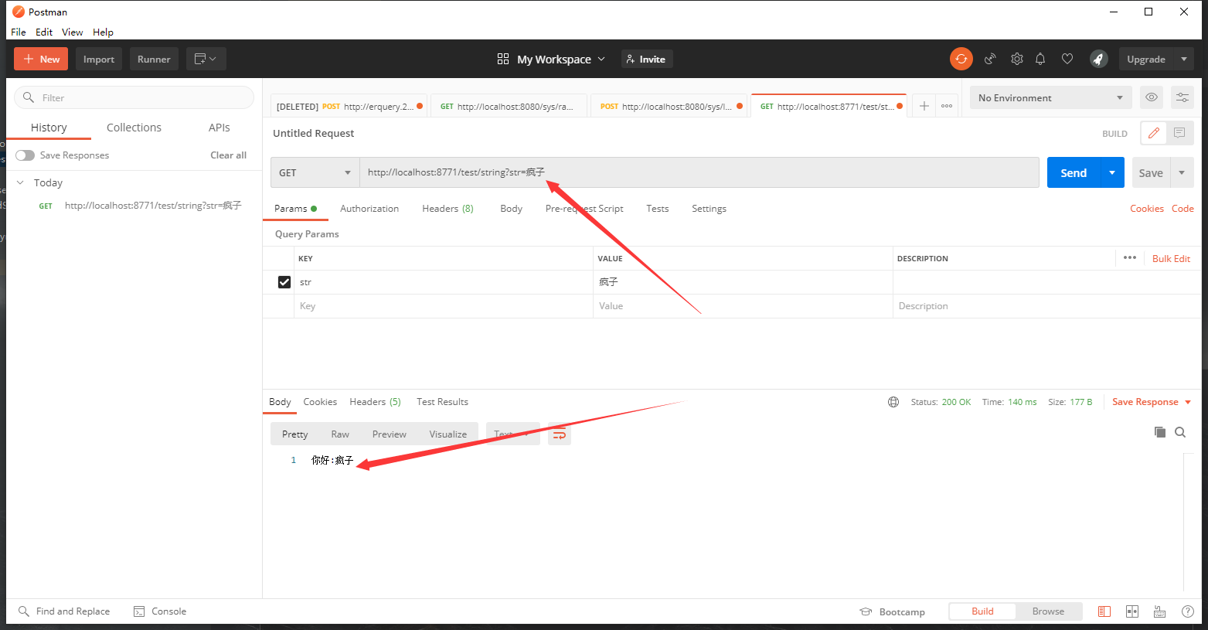Screen dimensions: 1208x630
Task: Open the help question mark icon
Action: (1188, 611)
